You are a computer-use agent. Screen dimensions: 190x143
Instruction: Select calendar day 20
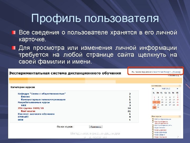click(170, 102)
